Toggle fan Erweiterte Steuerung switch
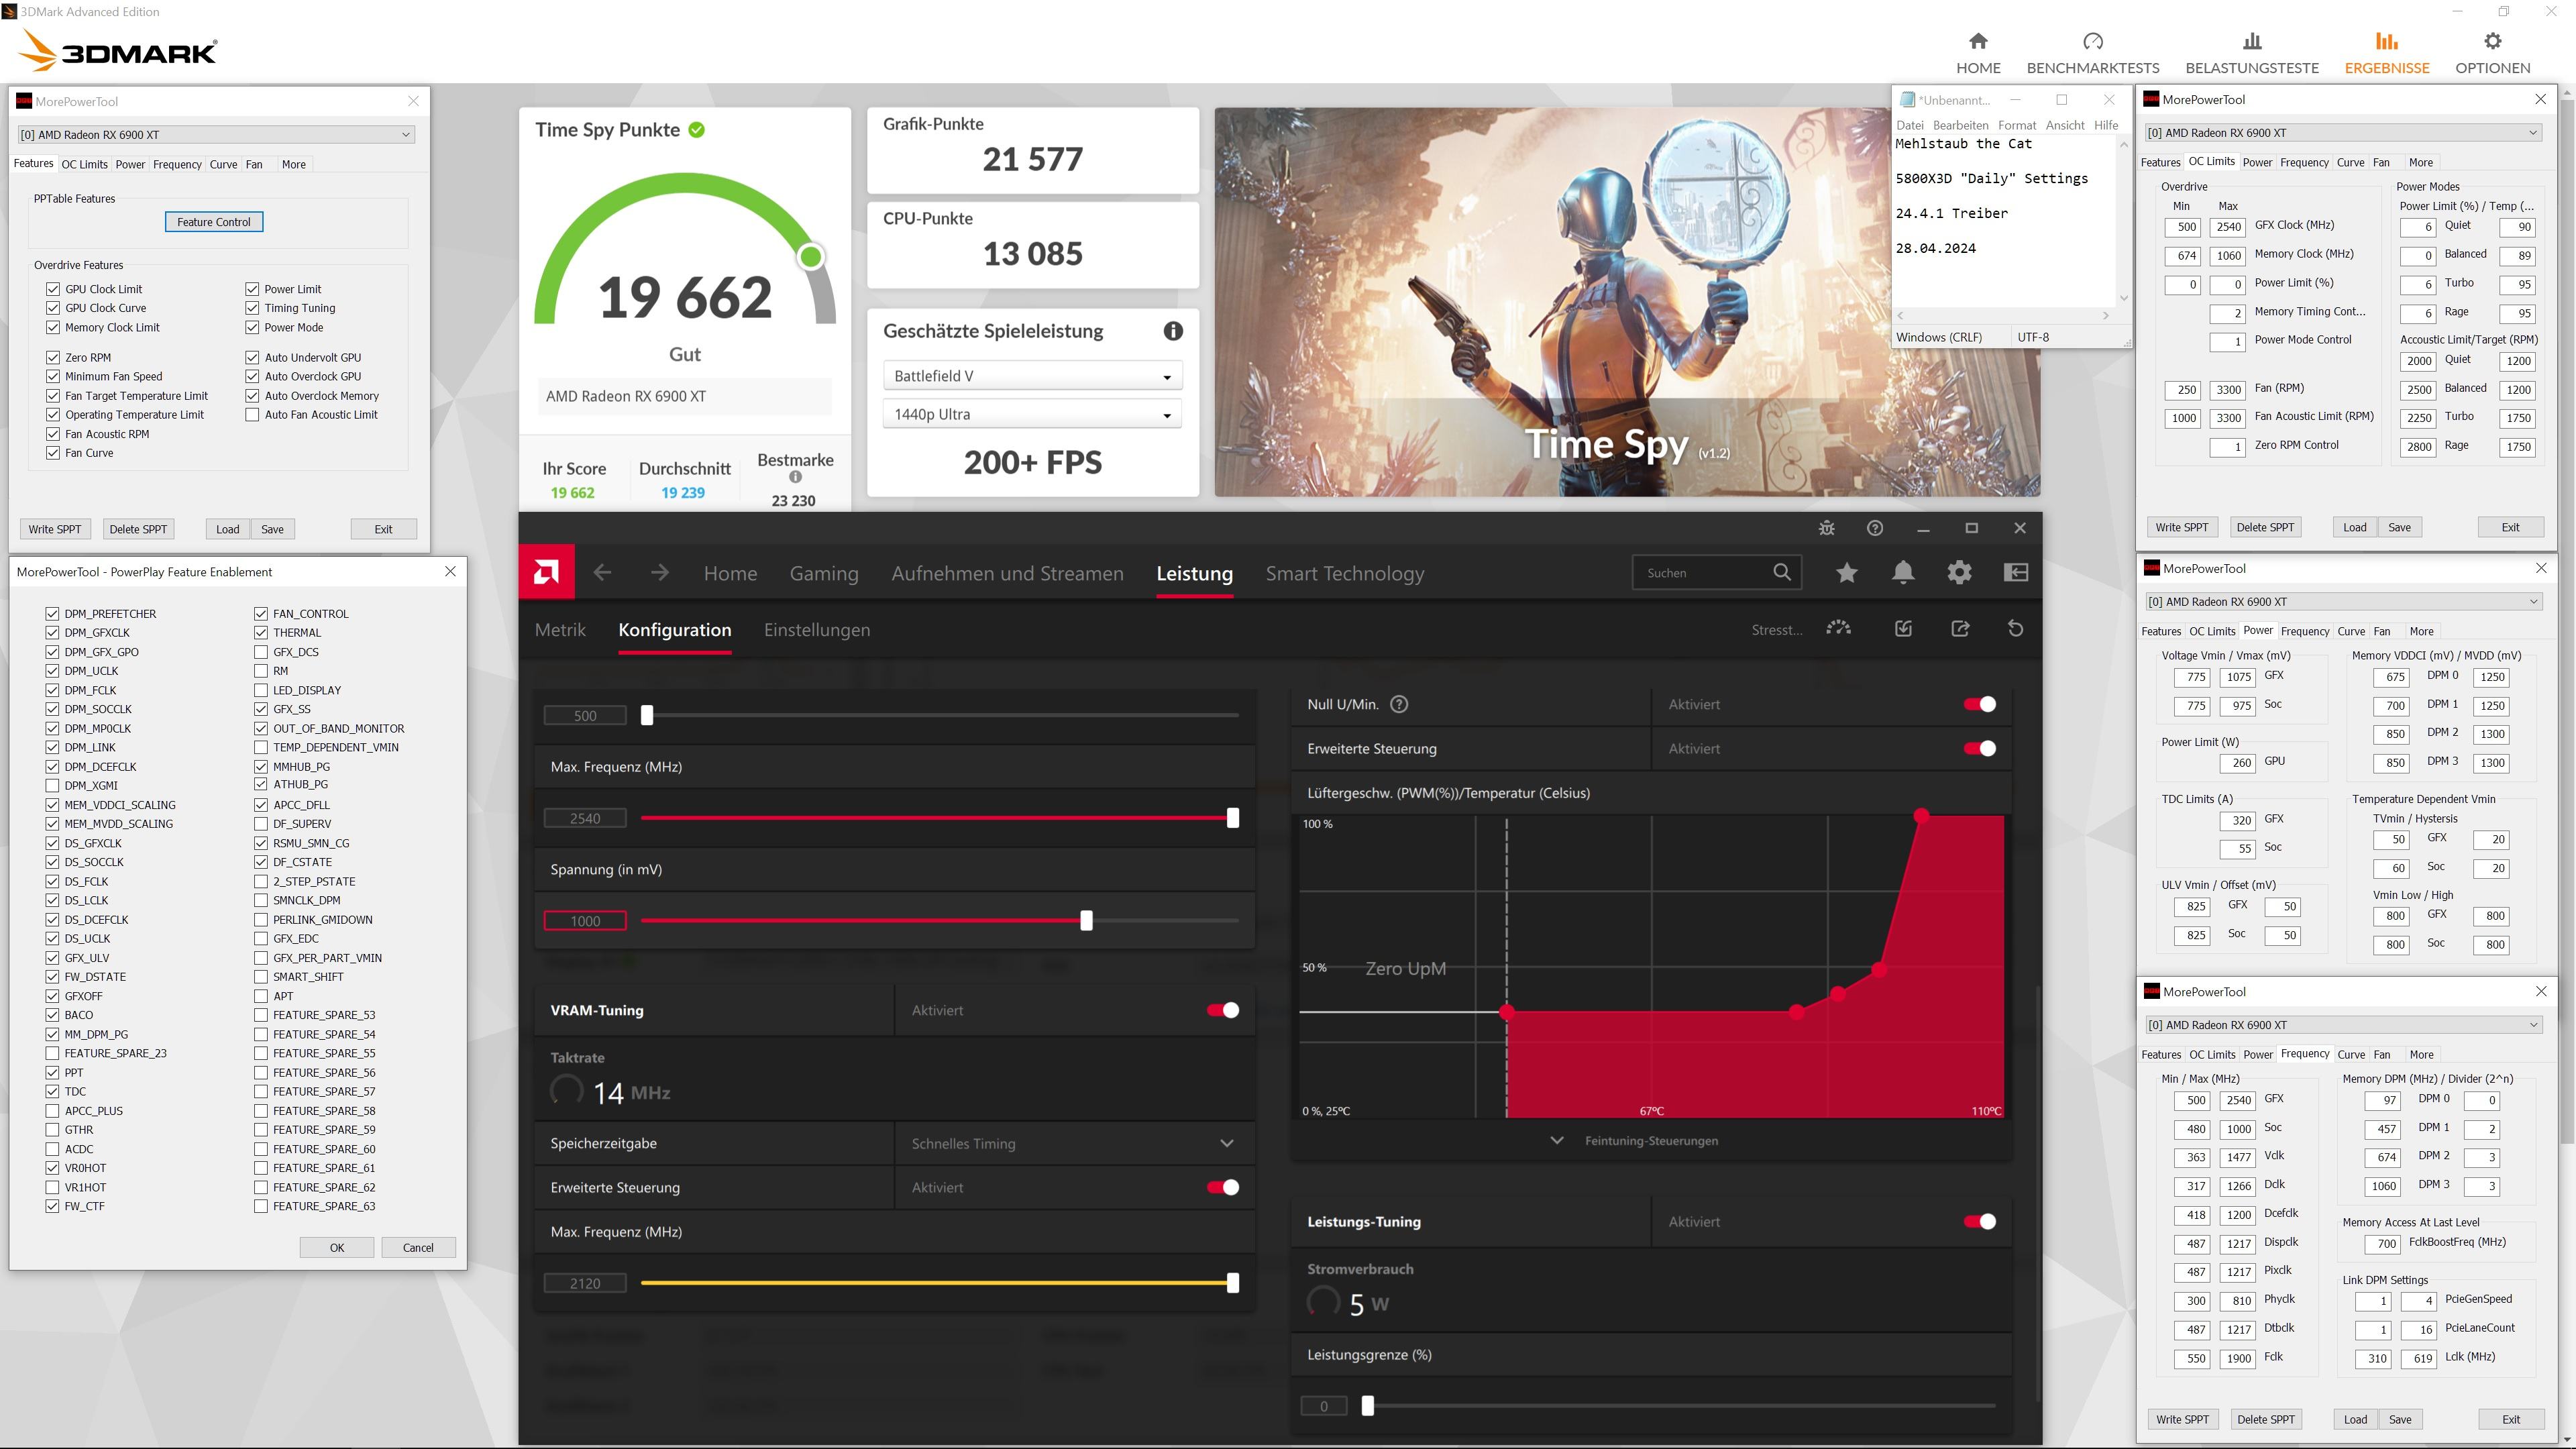The width and height of the screenshot is (2576, 1449). tap(1980, 748)
